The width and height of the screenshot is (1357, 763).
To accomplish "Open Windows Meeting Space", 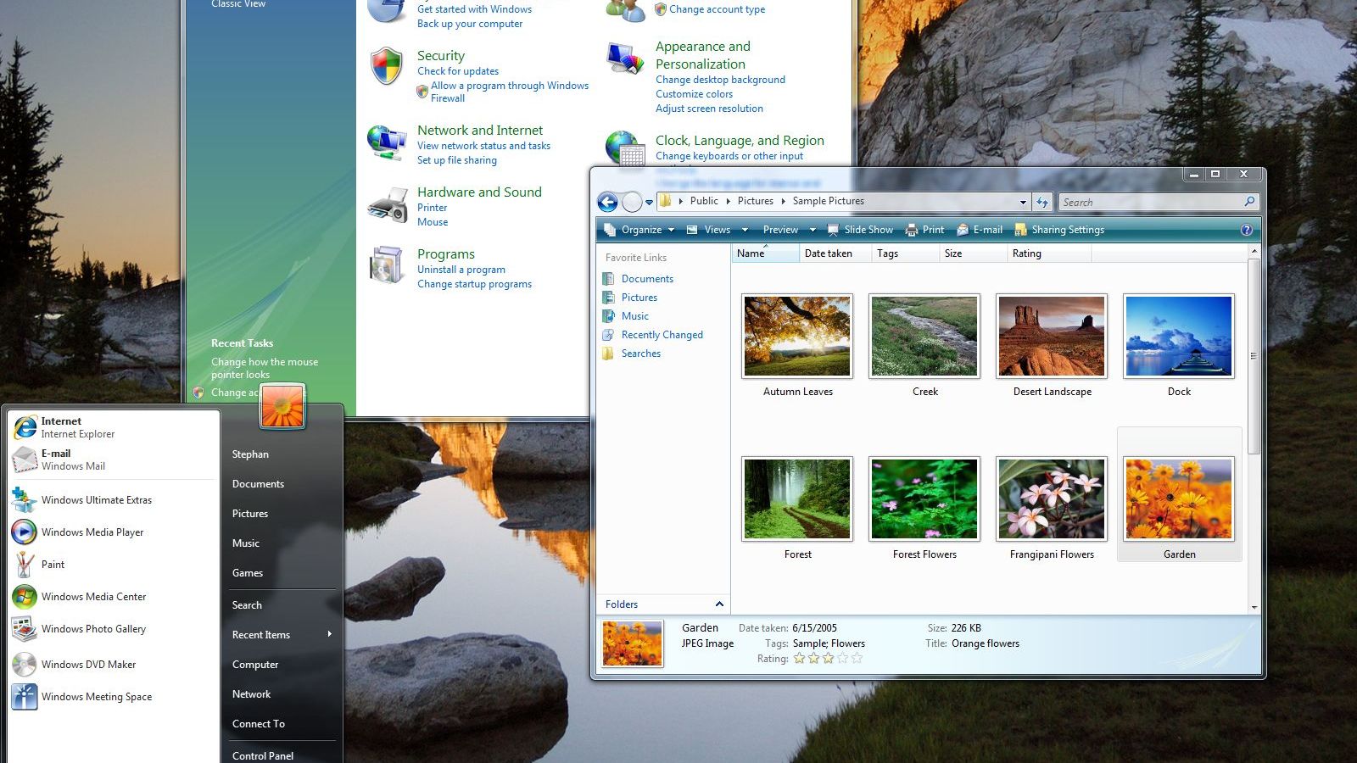I will [97, 696].
